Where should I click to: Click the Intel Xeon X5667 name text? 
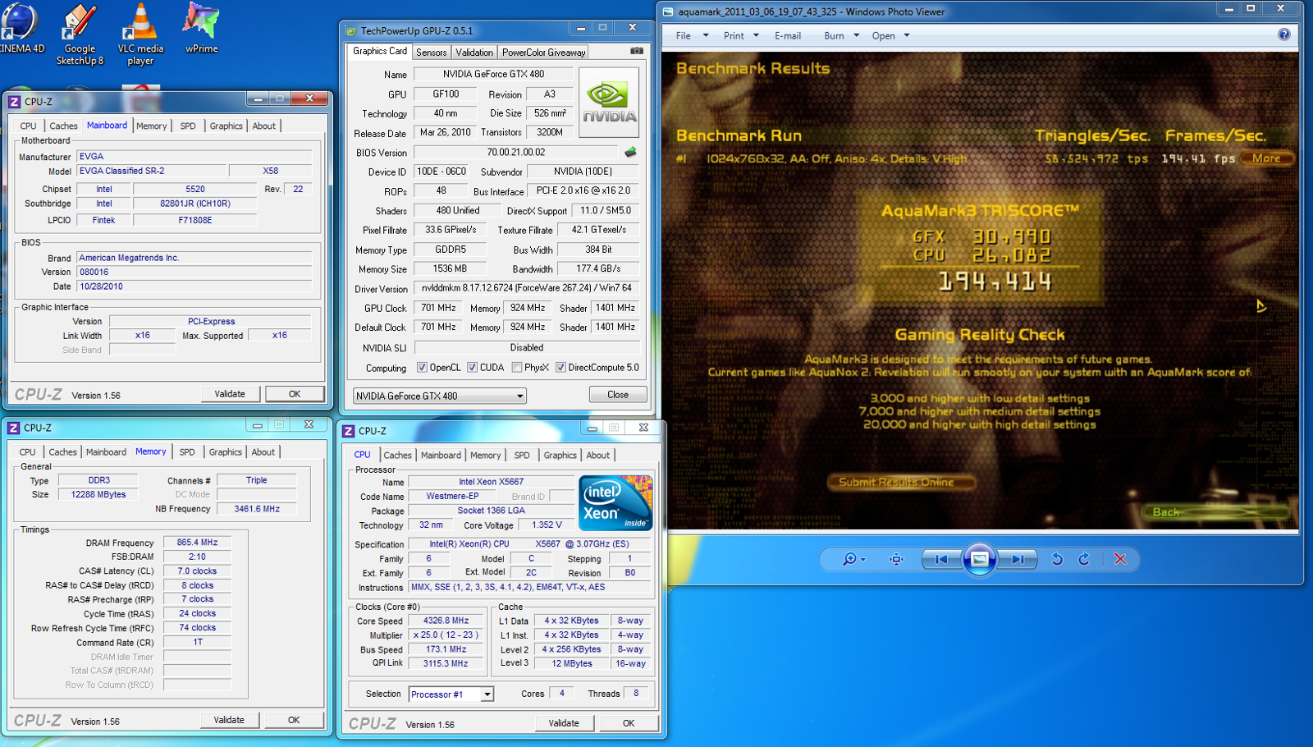491,482
